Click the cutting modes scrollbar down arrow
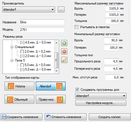The width and height of the screenshot is (131, 122). click(56, 71)
